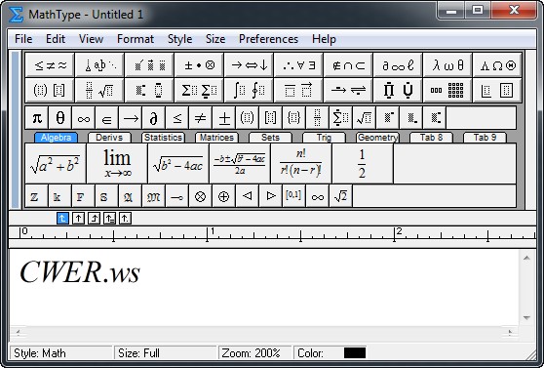This screenshot has width=544, height=368.
Task: Open the fraction and radical templates palette
Action: click(99, 91)
